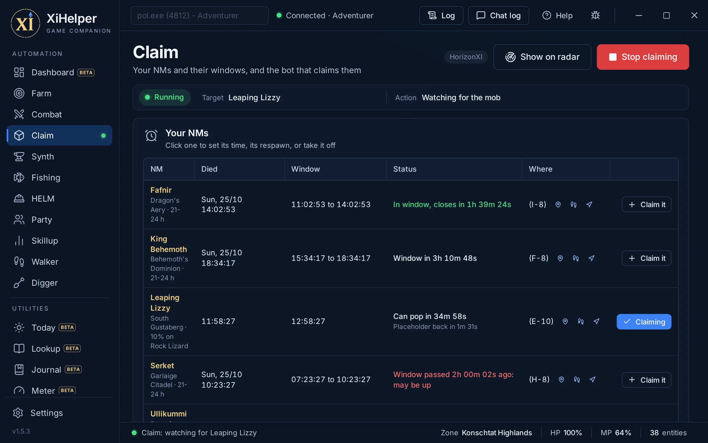The width and height of the screenshot is (708, 443).
Task: Click Claim it for Fafnir
Action: tap(646, 205)
